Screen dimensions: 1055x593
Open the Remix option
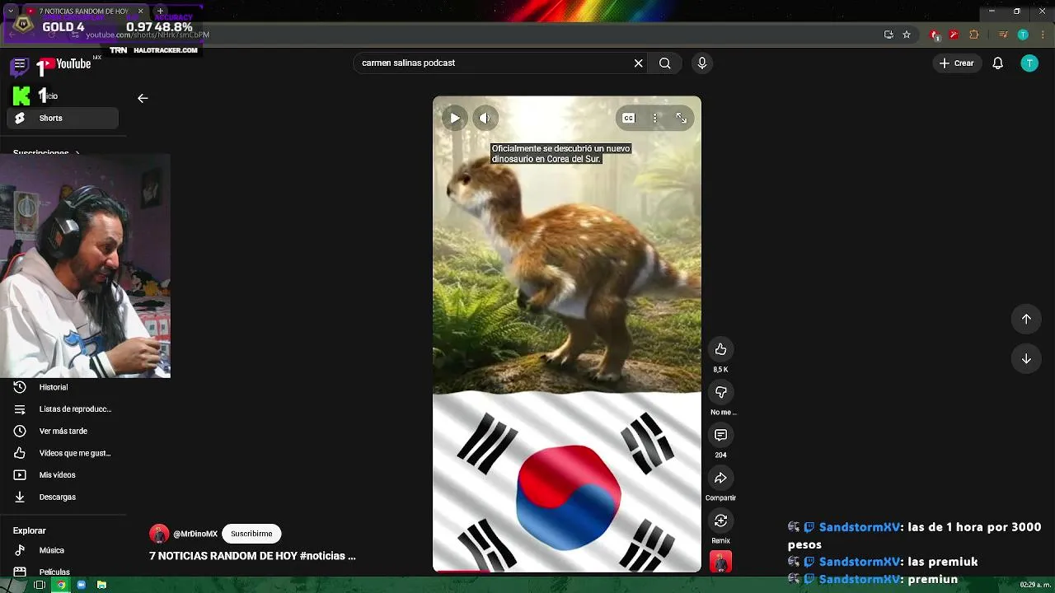[720, 521]
